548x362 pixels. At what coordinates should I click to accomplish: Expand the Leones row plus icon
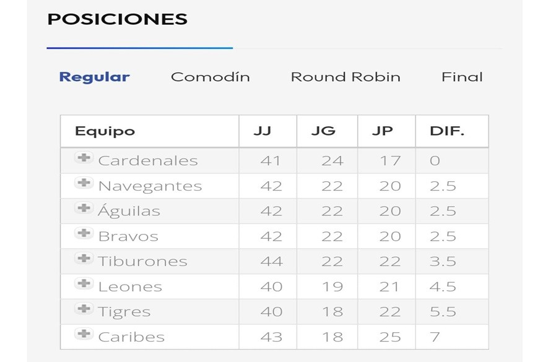[83, 284]
